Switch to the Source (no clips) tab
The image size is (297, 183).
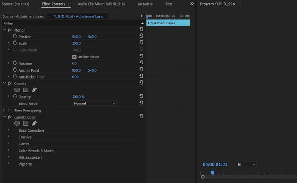(x=16, y=4)
